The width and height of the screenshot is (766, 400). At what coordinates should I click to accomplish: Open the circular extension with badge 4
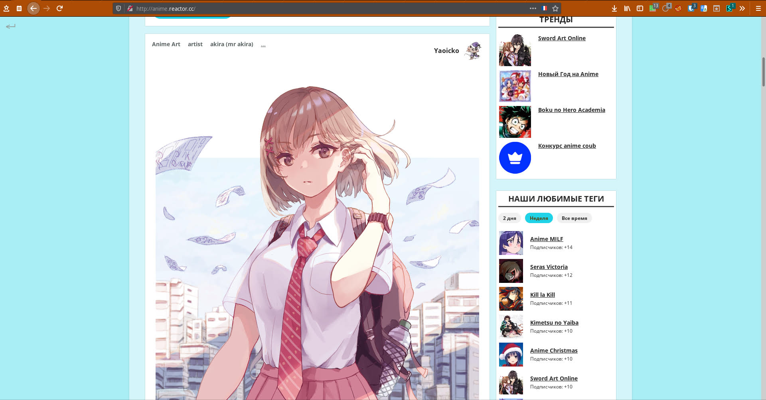[x=666, y=8]
